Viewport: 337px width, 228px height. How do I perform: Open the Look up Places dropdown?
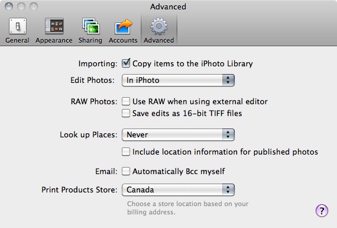[178, 135]
